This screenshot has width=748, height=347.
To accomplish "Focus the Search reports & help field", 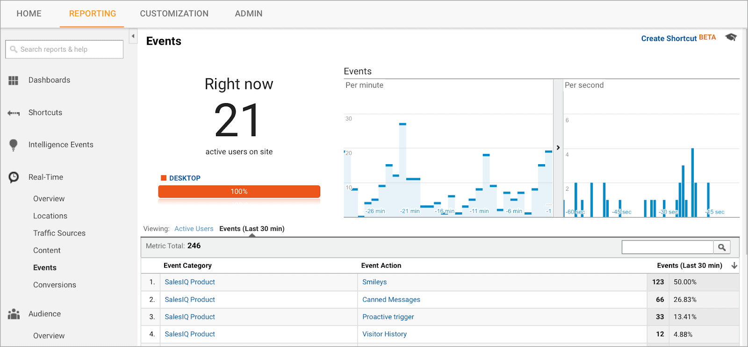I will click(x=65, y=49).
